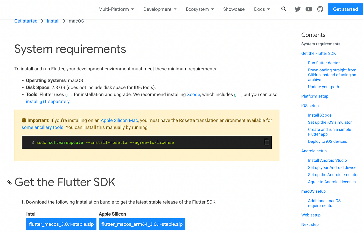Image resolution: width=363 pixels, height=233 pixels.
Task: Expand the Docs menu
Action: (262, 9)
